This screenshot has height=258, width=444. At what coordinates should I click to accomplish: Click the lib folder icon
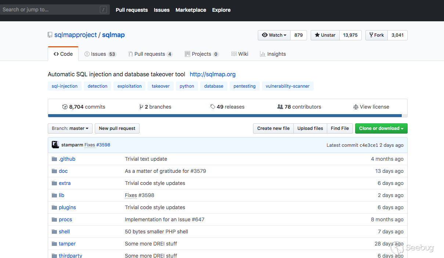coord(54,195)
